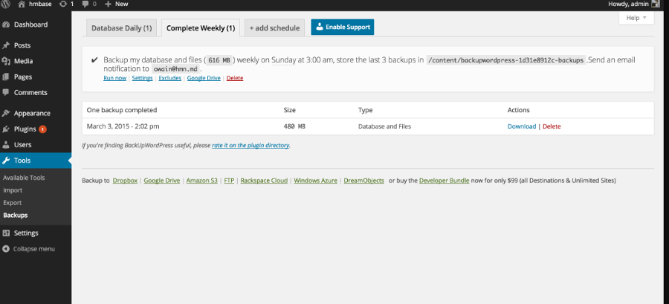
Task: Click the admin avatar thumbnail
Action: (x=656, y=4)
